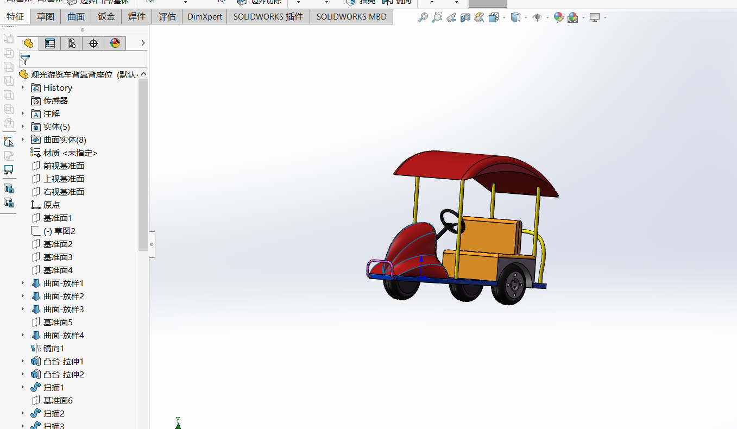The width and height of the screenshot is (737, 429).
Task: Select the (-) 草图2 sketch
Action: coord(53,231)
